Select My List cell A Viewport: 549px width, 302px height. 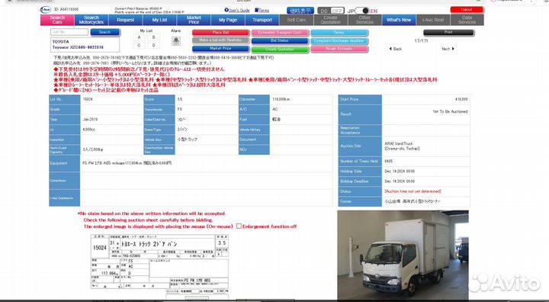point(139,37)
